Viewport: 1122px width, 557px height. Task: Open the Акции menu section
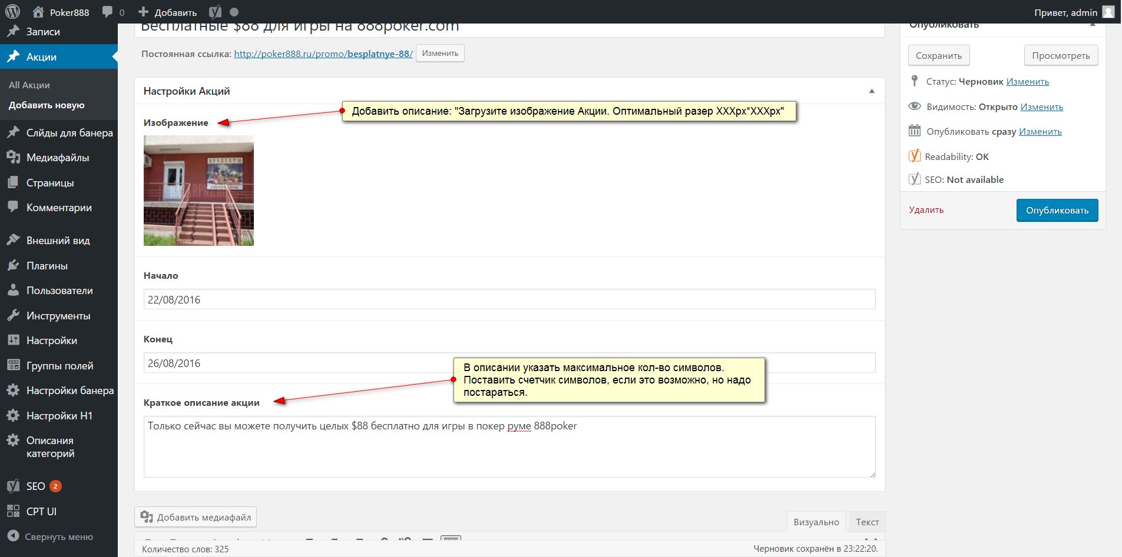(59, 57)
